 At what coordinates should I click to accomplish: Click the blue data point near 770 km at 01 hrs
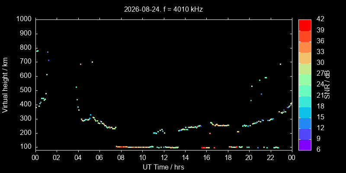point(48,52)
